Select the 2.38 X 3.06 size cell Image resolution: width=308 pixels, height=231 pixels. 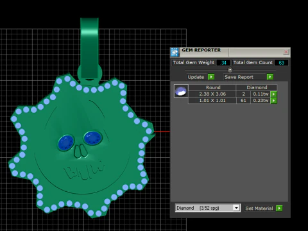pos(212,94)
